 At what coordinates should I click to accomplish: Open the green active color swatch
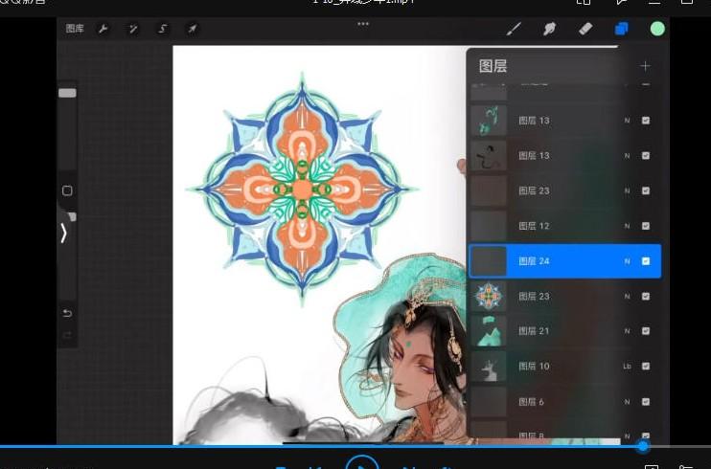[657, 29]
